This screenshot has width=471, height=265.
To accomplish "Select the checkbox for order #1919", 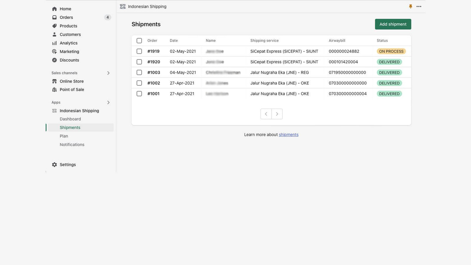I will point(139,51).
